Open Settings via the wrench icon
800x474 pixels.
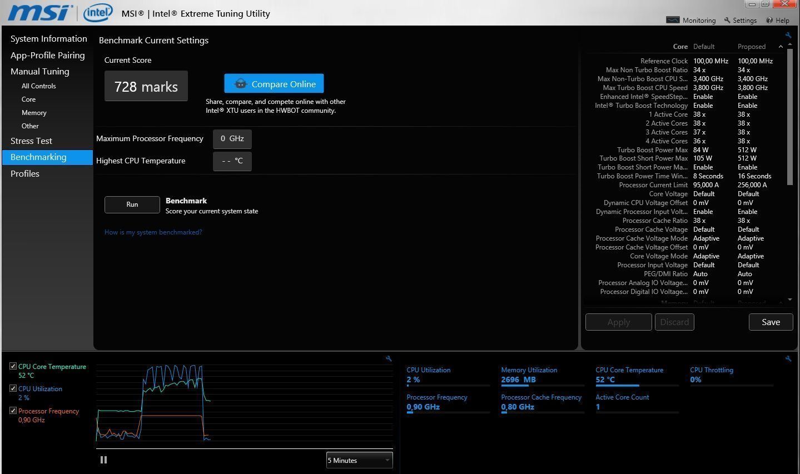(727, 20)
